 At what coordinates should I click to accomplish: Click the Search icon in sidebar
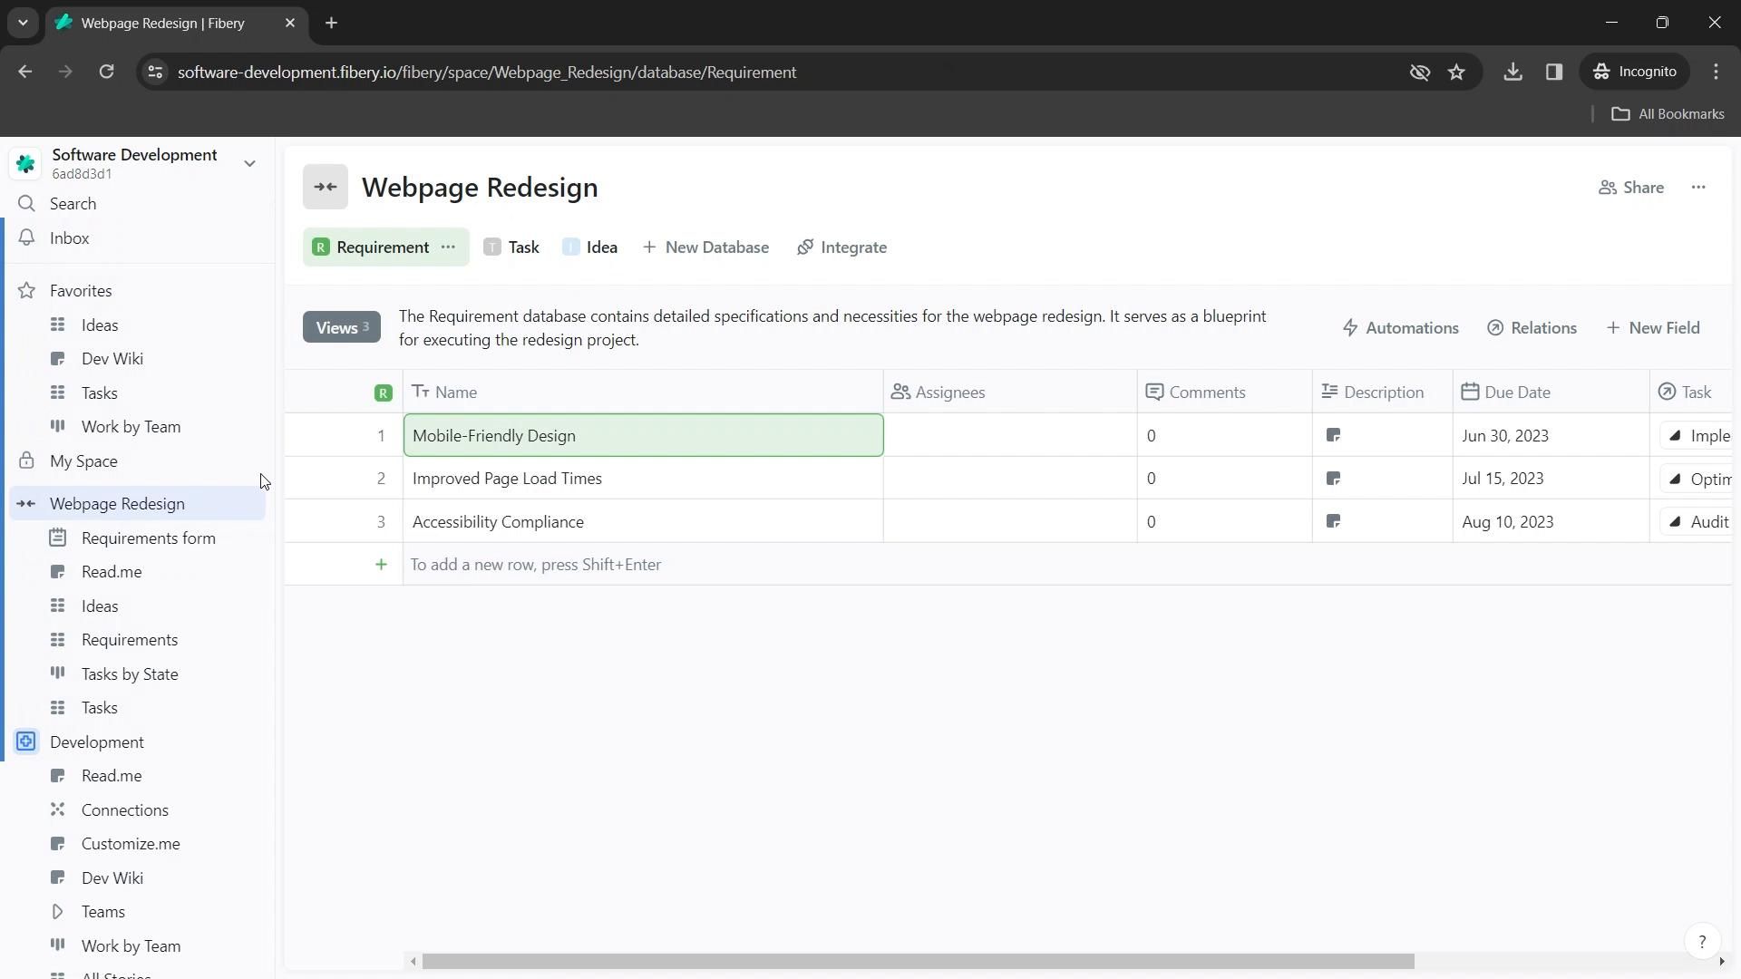pyautogui.click(x=27, y=204)
